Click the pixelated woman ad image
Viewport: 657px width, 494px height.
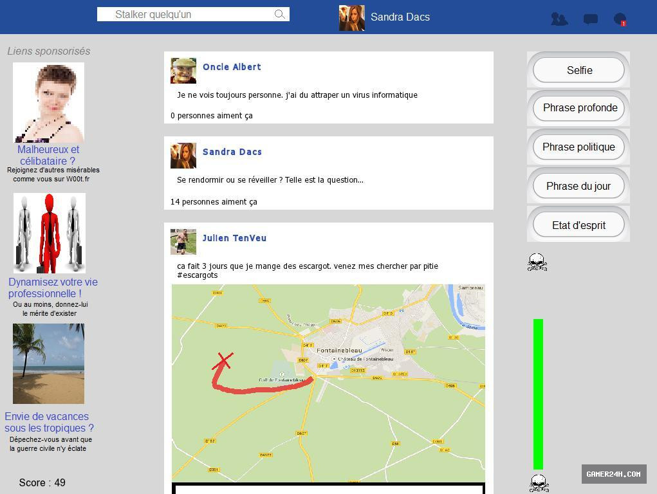pos(49,103)
